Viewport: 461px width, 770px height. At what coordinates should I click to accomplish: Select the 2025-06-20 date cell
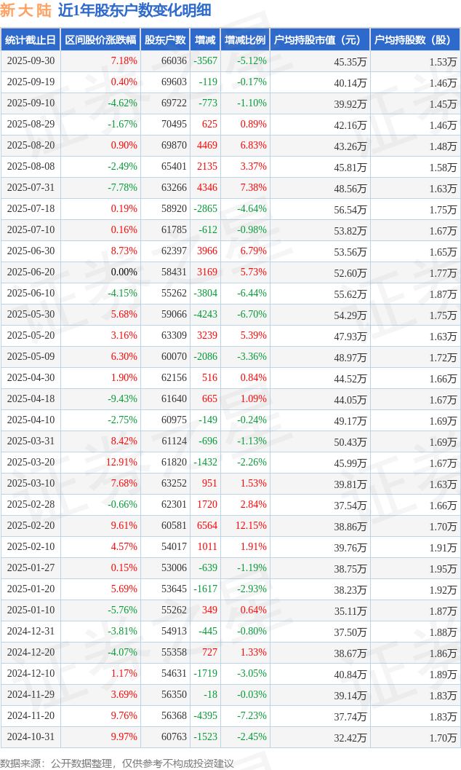click(x=31, y=272)
